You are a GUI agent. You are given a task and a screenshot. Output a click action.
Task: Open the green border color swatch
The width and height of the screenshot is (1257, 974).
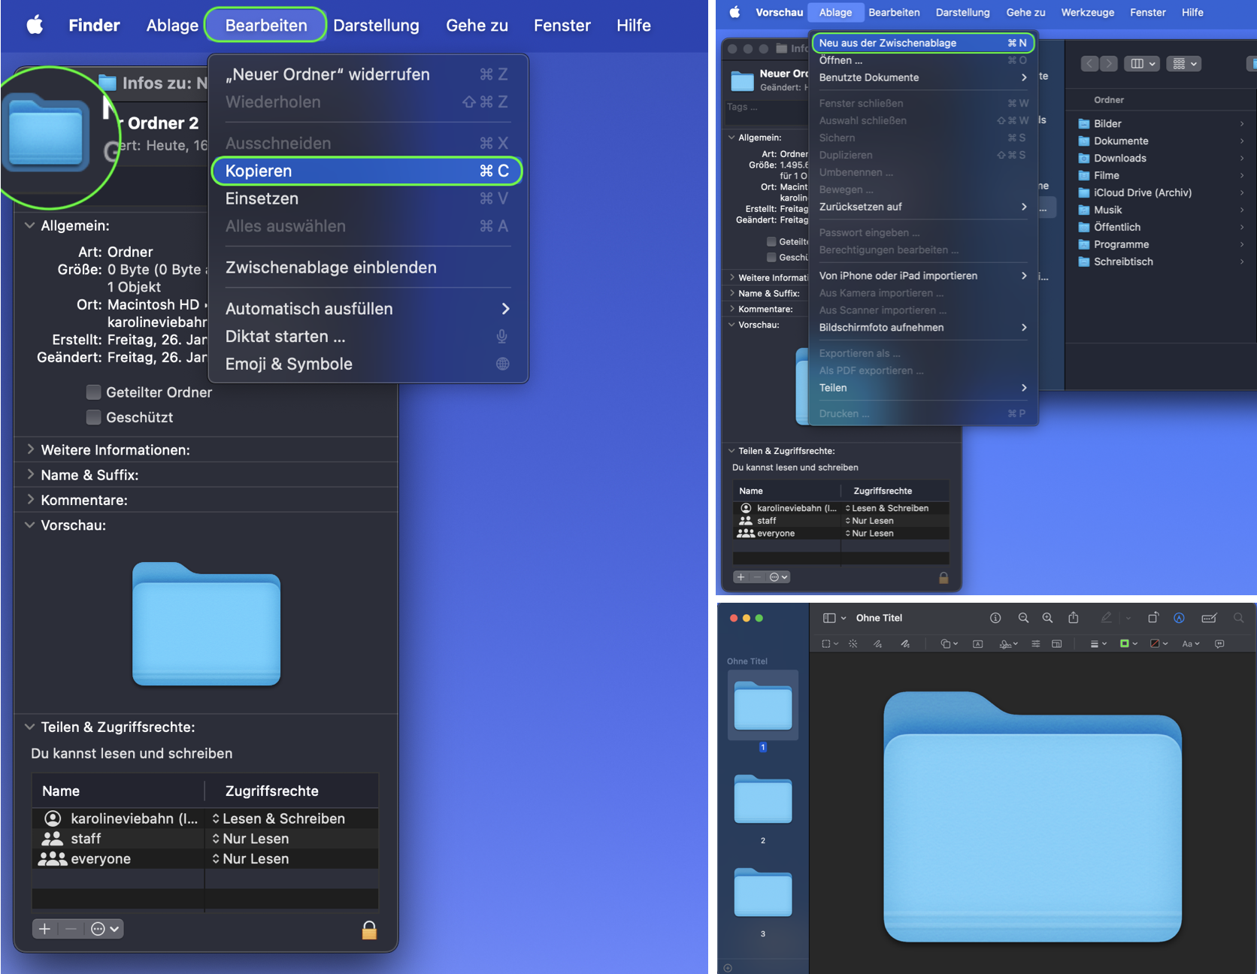pos(1128,644)
